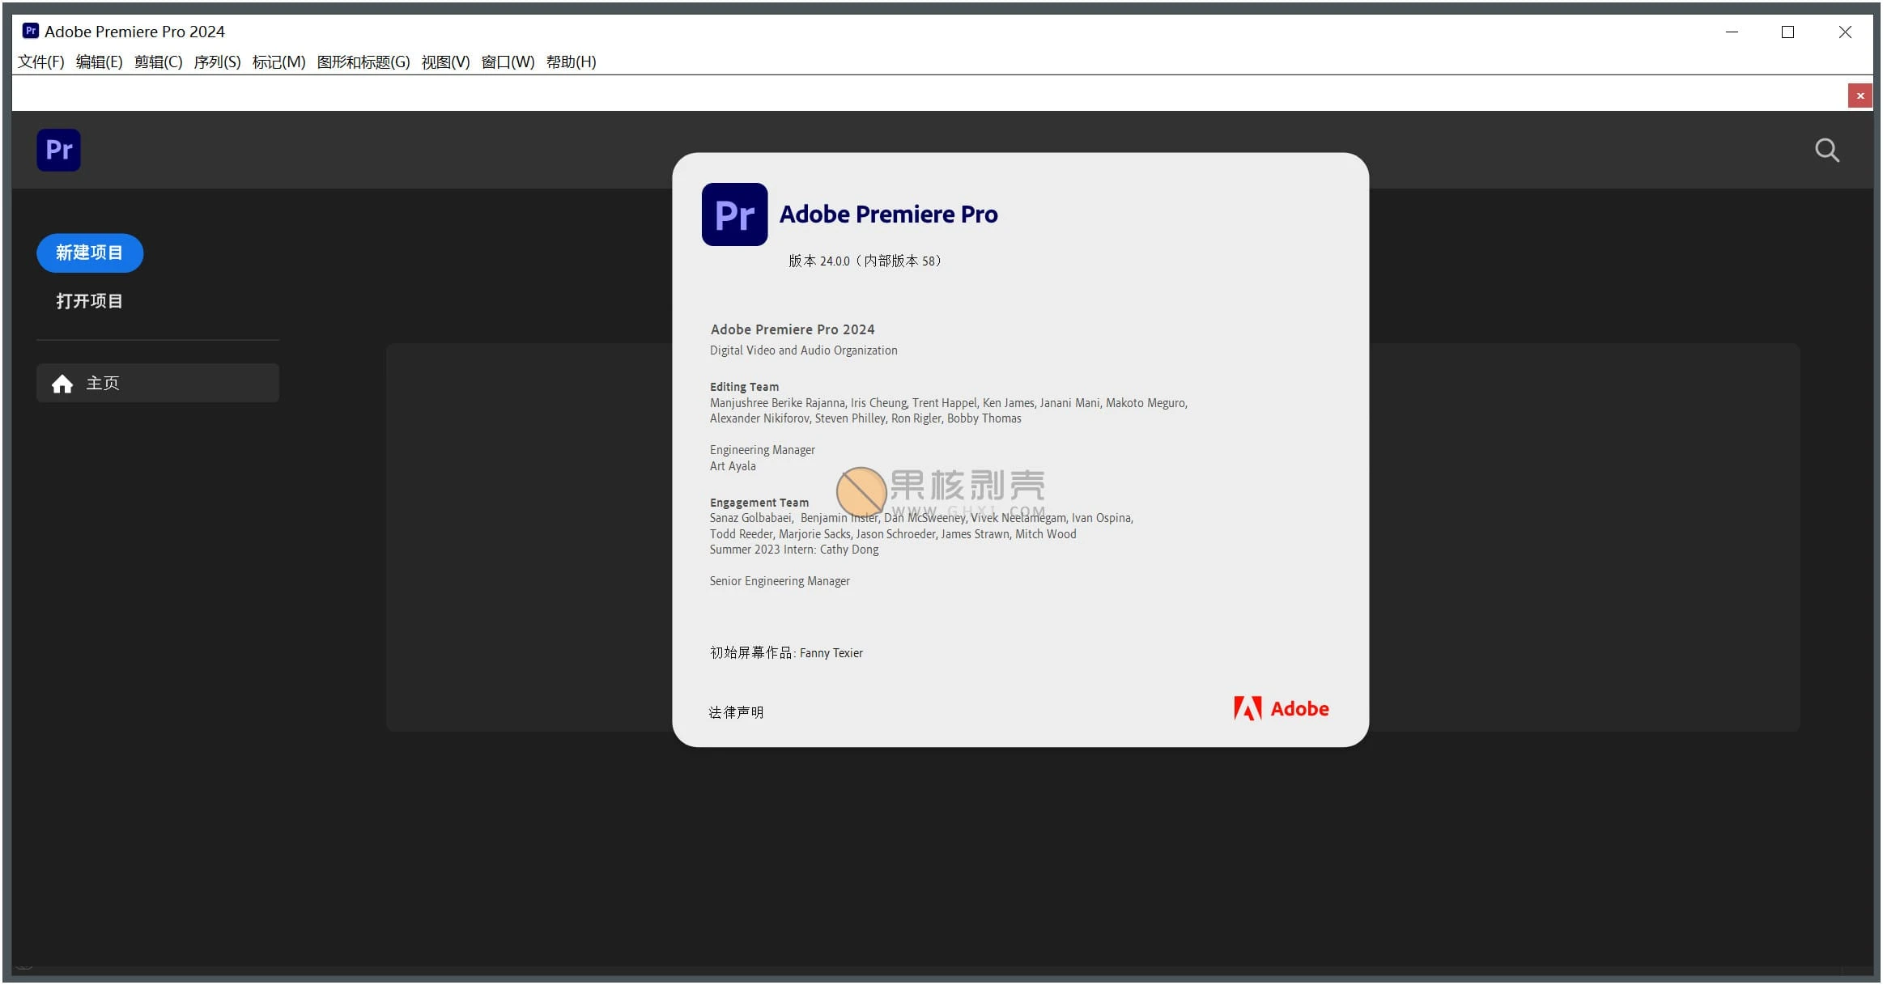1883x985 pixels.
Task: Click the 新建项目 button
Action: pos(90,253)
